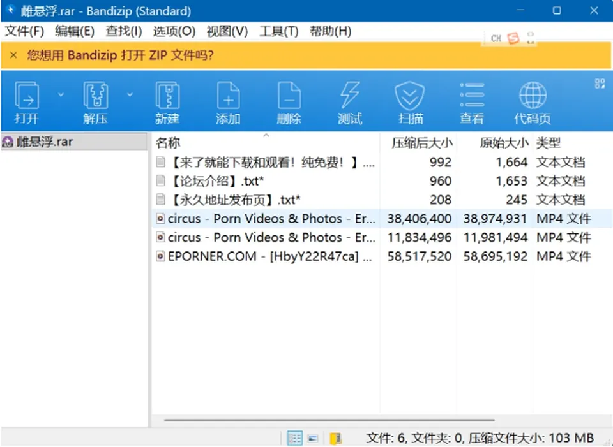Image resolution: width=613 pixels, height=447 pixels.
Task: Open the toolbar customize grid icon
Action: 600,84
